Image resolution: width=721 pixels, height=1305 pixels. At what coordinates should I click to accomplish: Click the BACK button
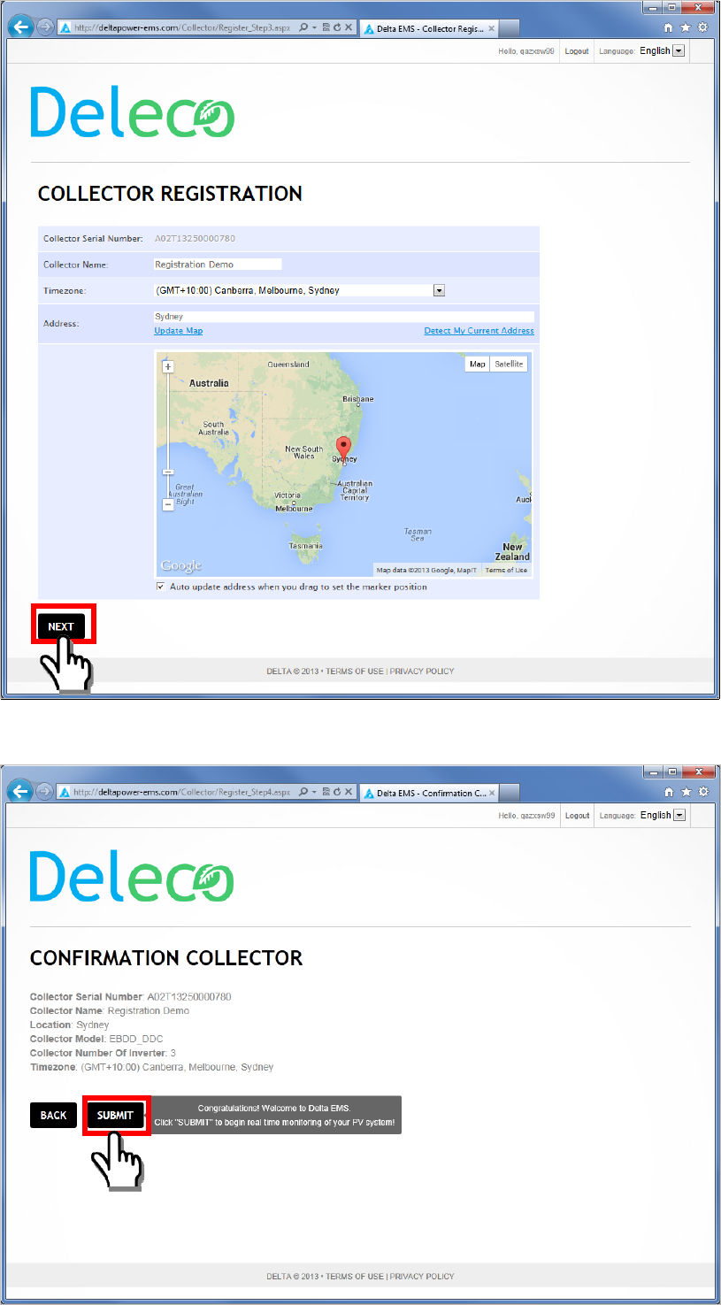[x=53, y=1115]
